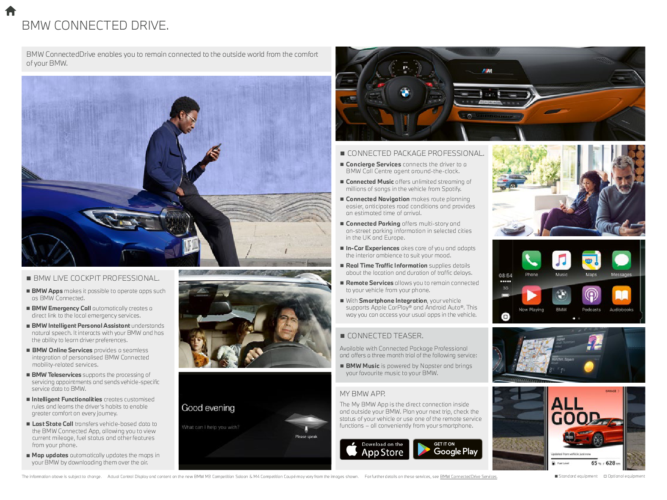
Task: Click the 'Standard equipment' legend entry
Action: tap(576, 476)
